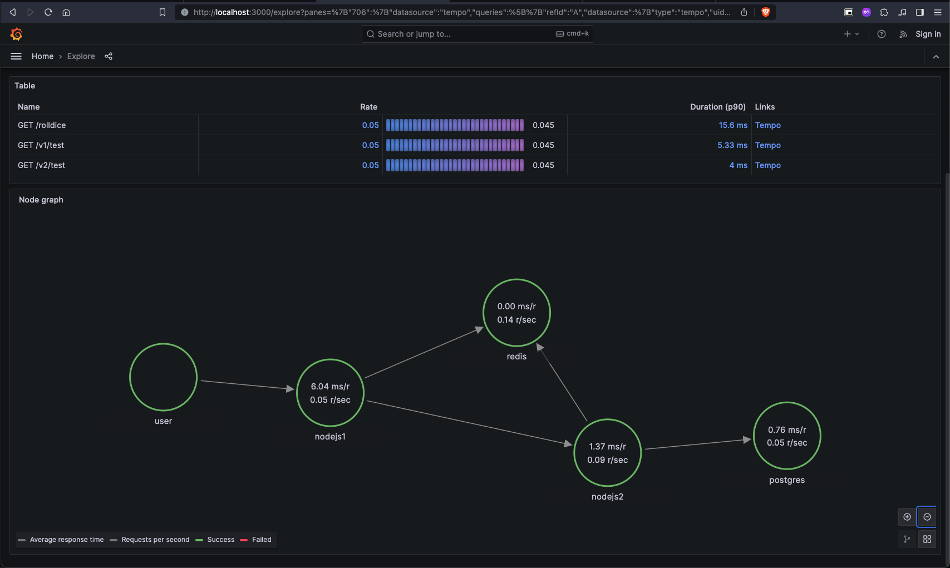The image size is (950, 568).
Task: Click the 4 ms duration value
Action: coord(739,165)
